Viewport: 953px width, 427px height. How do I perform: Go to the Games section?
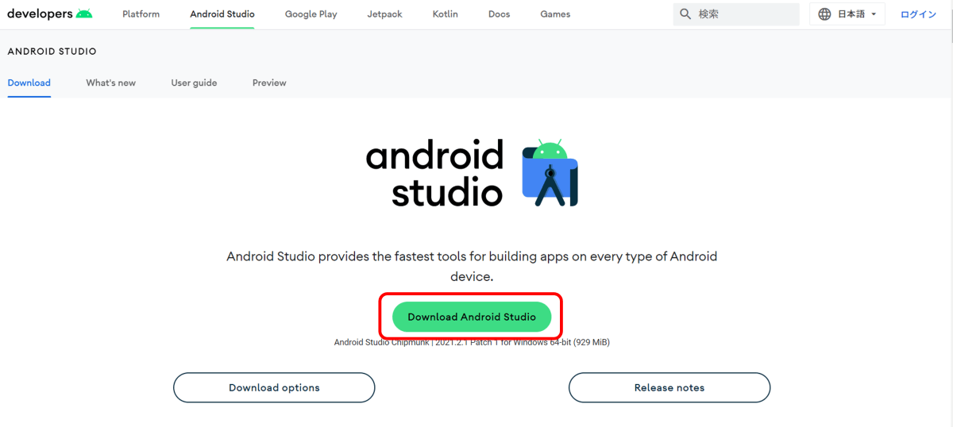click(x=555, y=14)
